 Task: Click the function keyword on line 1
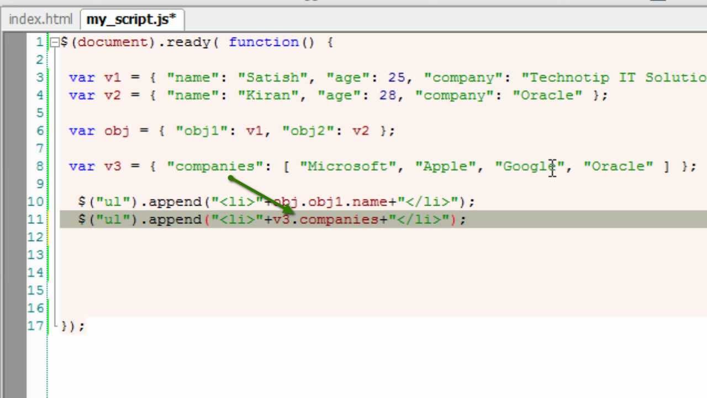(263, 42)
